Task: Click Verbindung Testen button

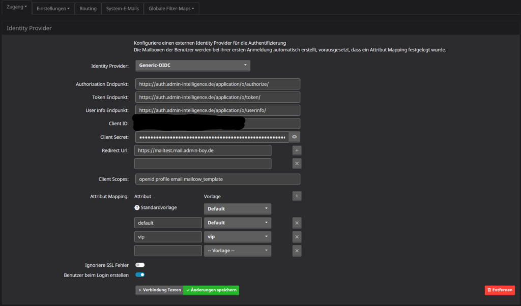Action: (x=159, y=290)
